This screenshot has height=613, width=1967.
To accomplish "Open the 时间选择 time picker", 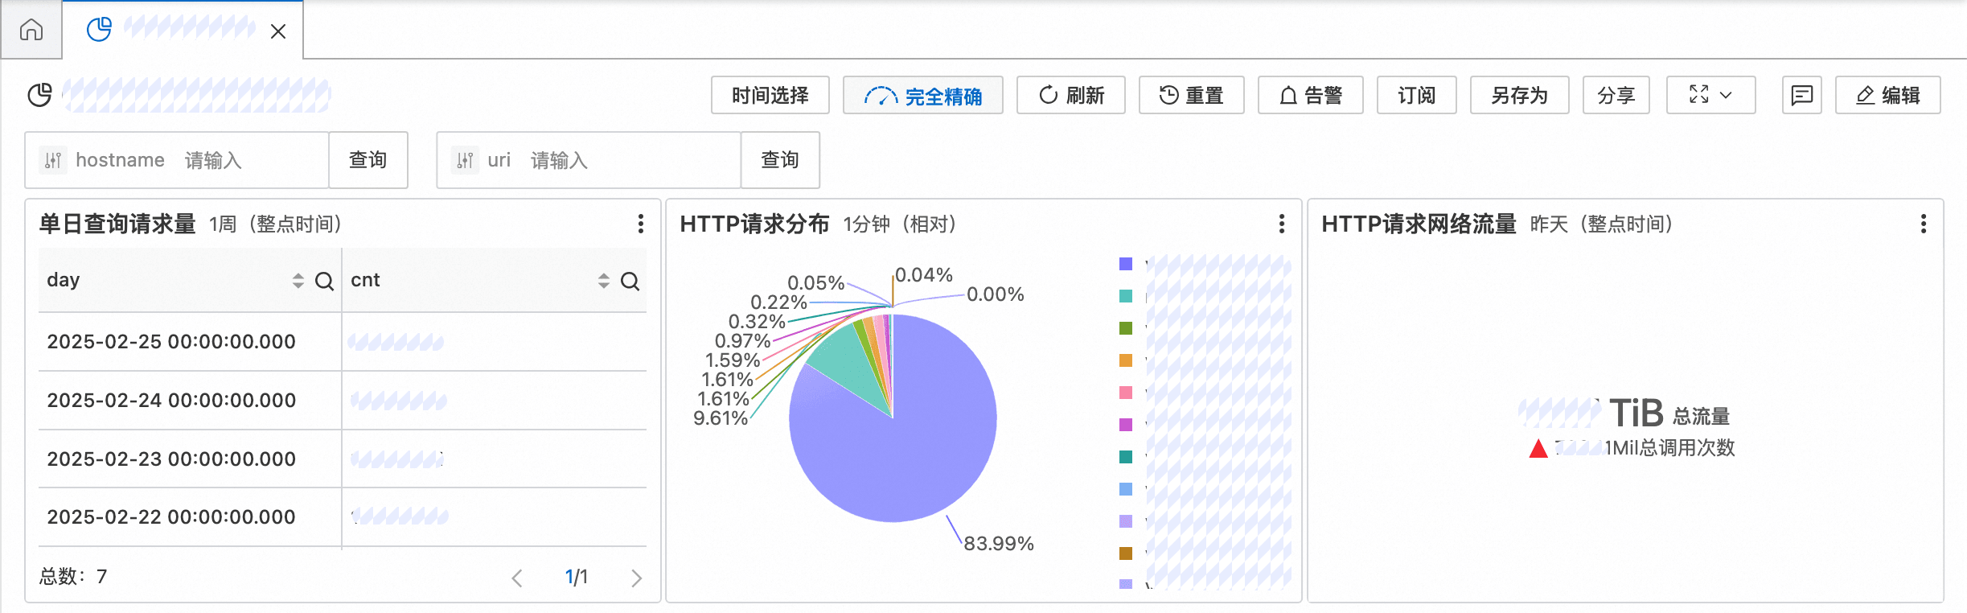I will pos(770,96).
